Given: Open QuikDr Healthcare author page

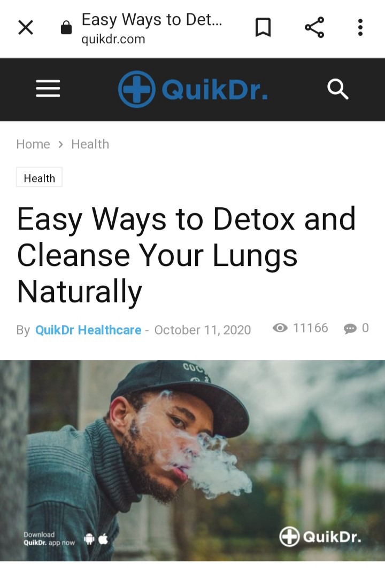Looking at the screenshot, I should coord(88,330).
